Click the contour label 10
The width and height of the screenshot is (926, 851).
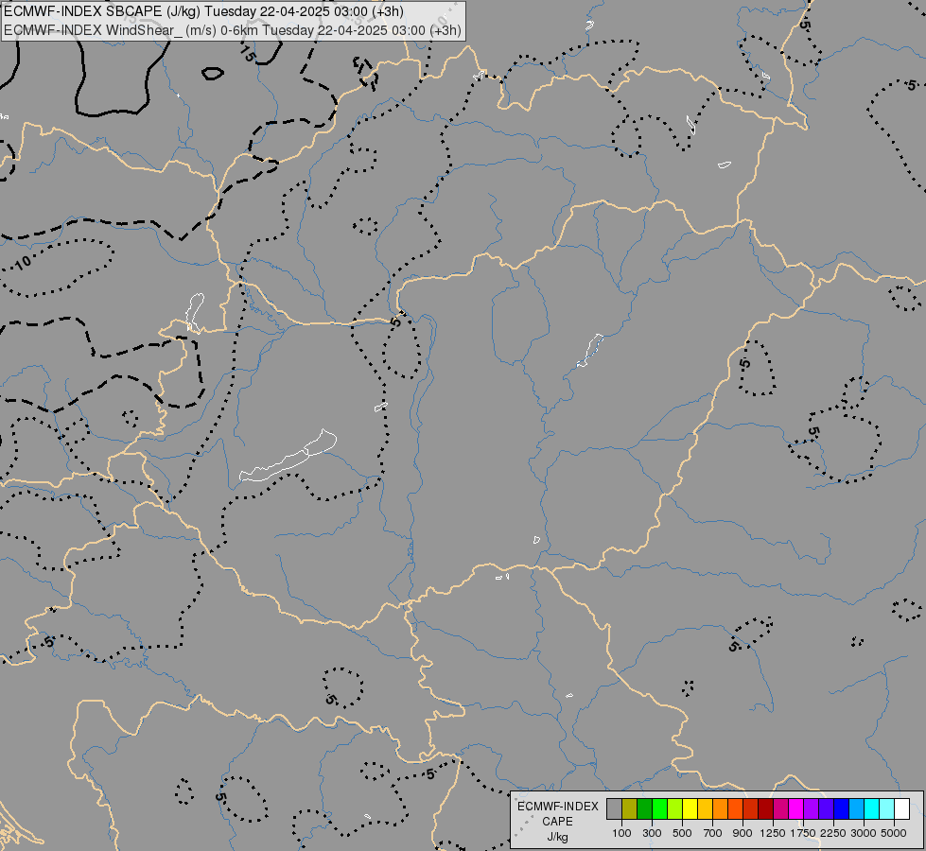tap(23, 263)
